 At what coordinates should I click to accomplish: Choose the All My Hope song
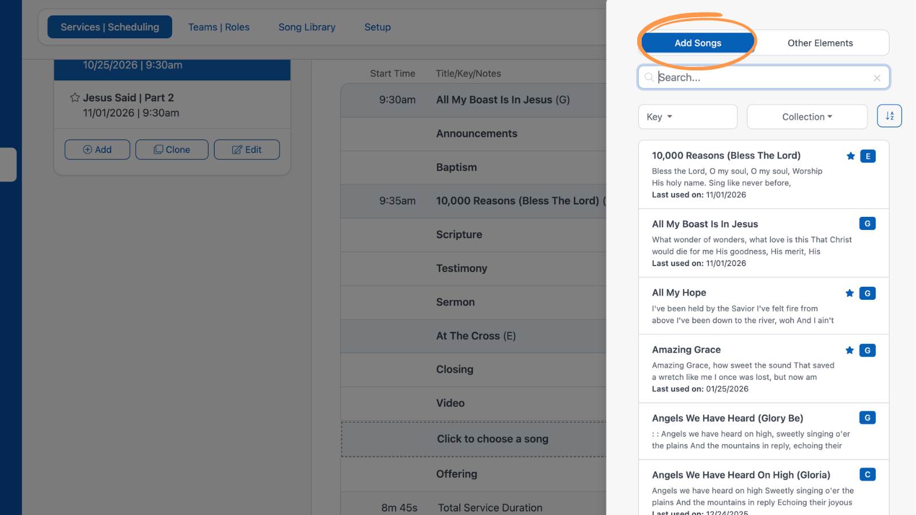tap(764, 306)
